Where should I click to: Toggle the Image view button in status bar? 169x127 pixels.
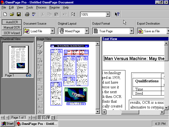pos(44,117)
